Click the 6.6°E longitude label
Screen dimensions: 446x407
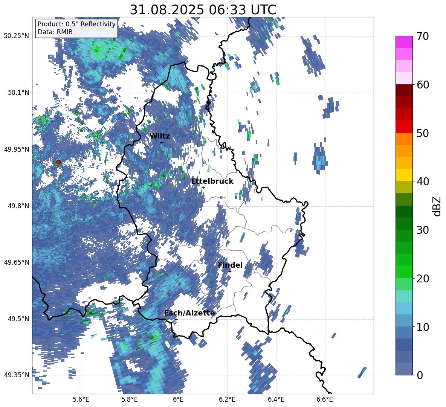[325, 399]
